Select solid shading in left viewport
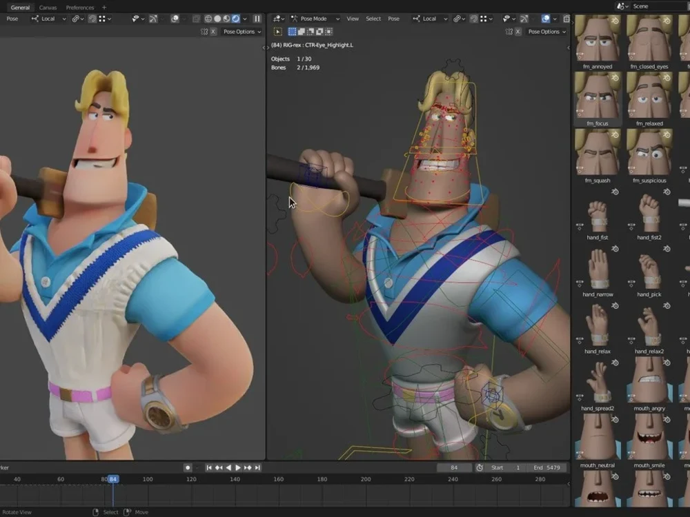The image size is (690, 517). pyautogui.click(x=217, y=19)
